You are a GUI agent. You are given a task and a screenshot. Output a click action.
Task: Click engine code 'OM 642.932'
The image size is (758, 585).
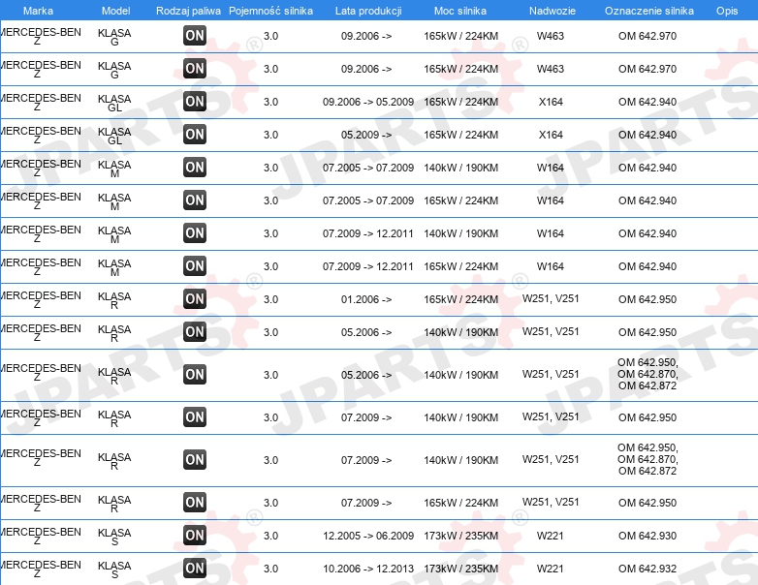647,569
